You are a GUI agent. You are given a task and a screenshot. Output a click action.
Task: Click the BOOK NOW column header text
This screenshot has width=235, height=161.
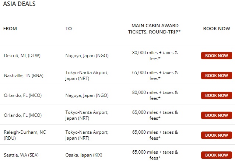coord(217,29)
